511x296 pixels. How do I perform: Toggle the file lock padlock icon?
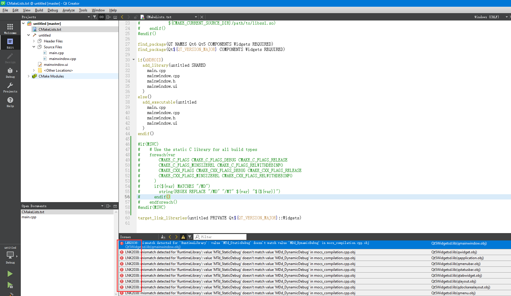tap(136, 17)
